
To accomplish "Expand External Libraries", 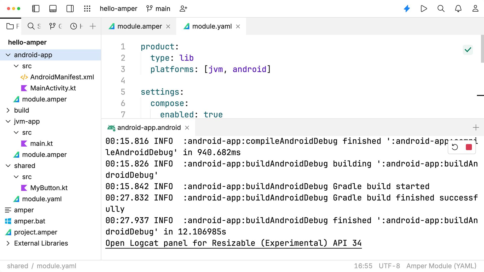I will [8, 243].
